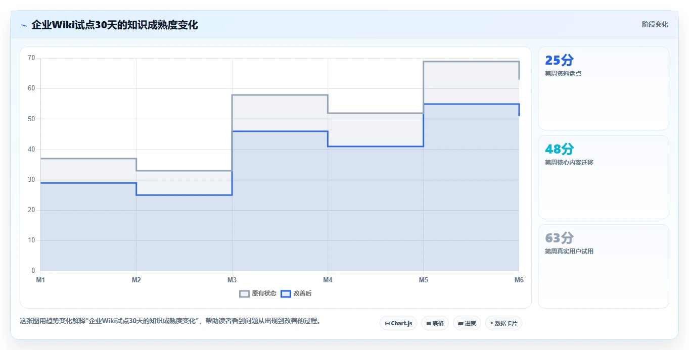
Task: Click the 70 y-axis value
Action: tap(31, 58)
